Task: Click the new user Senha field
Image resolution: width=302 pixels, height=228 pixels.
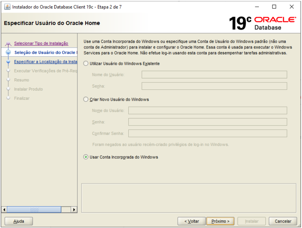Action: [x=208, y=122]
